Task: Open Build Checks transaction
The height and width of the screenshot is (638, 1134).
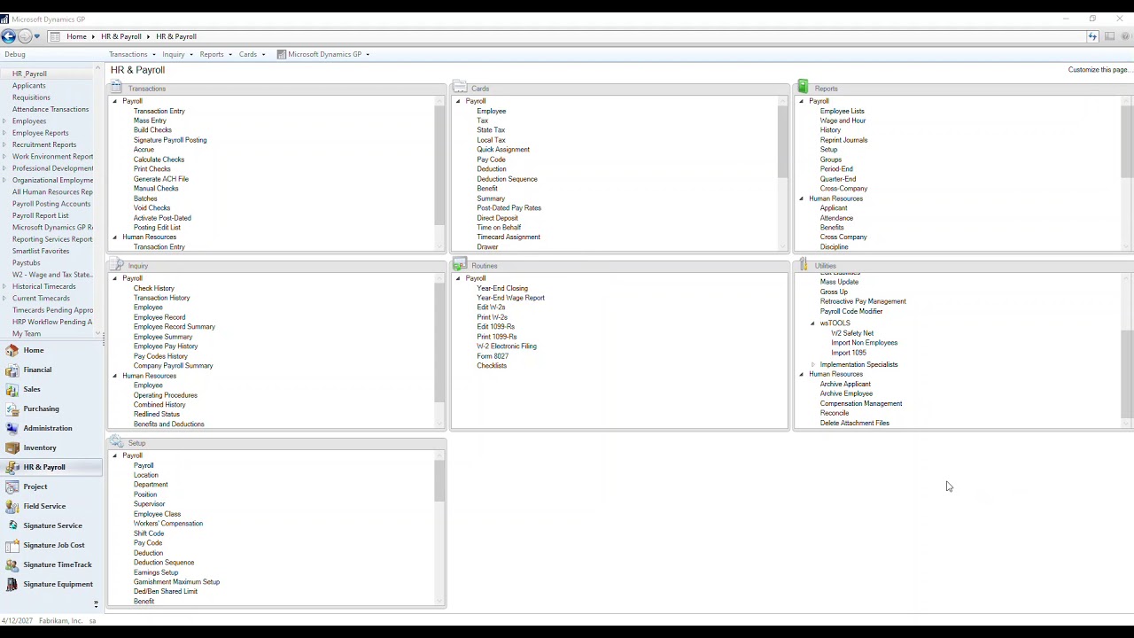Action: click(x=152, y=130)
